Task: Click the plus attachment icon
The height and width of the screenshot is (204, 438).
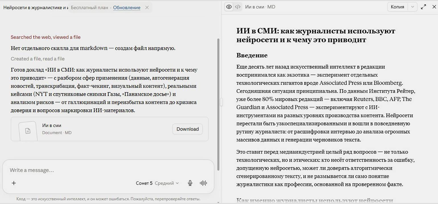Action: (x=14, y=183)
